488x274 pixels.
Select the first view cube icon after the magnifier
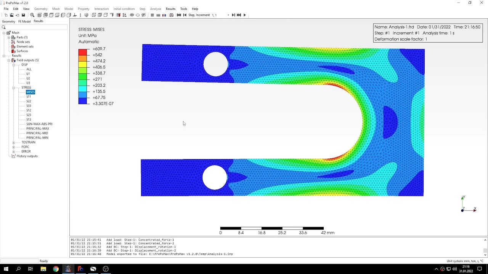tap(39, 15)
